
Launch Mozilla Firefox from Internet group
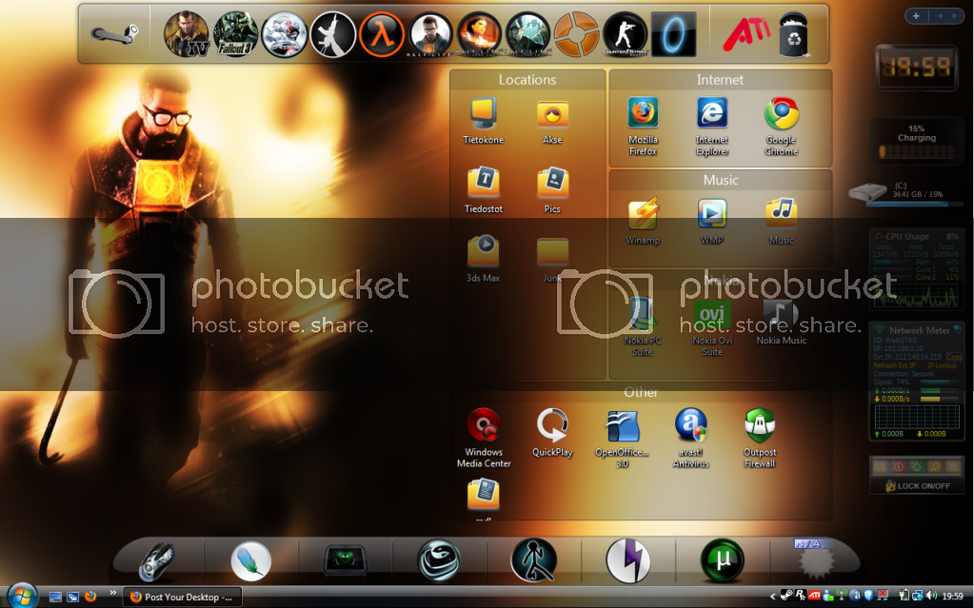click(x=643, y=127)
